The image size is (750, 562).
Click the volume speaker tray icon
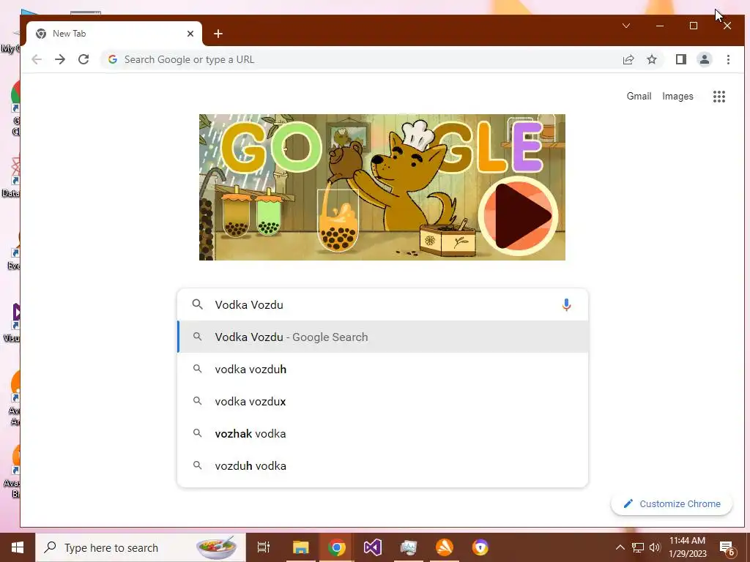point(655,547)
